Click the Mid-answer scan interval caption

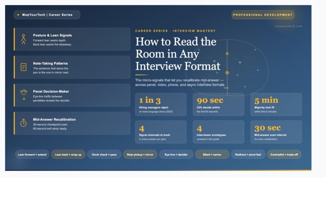270,135
